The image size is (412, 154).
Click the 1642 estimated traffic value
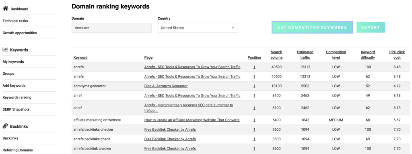[x=305, y=120]
